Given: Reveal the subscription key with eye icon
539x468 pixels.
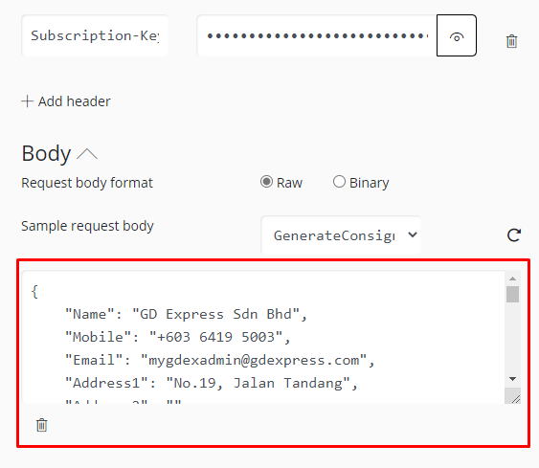Looking at the screenshot, I should point(457,35).
